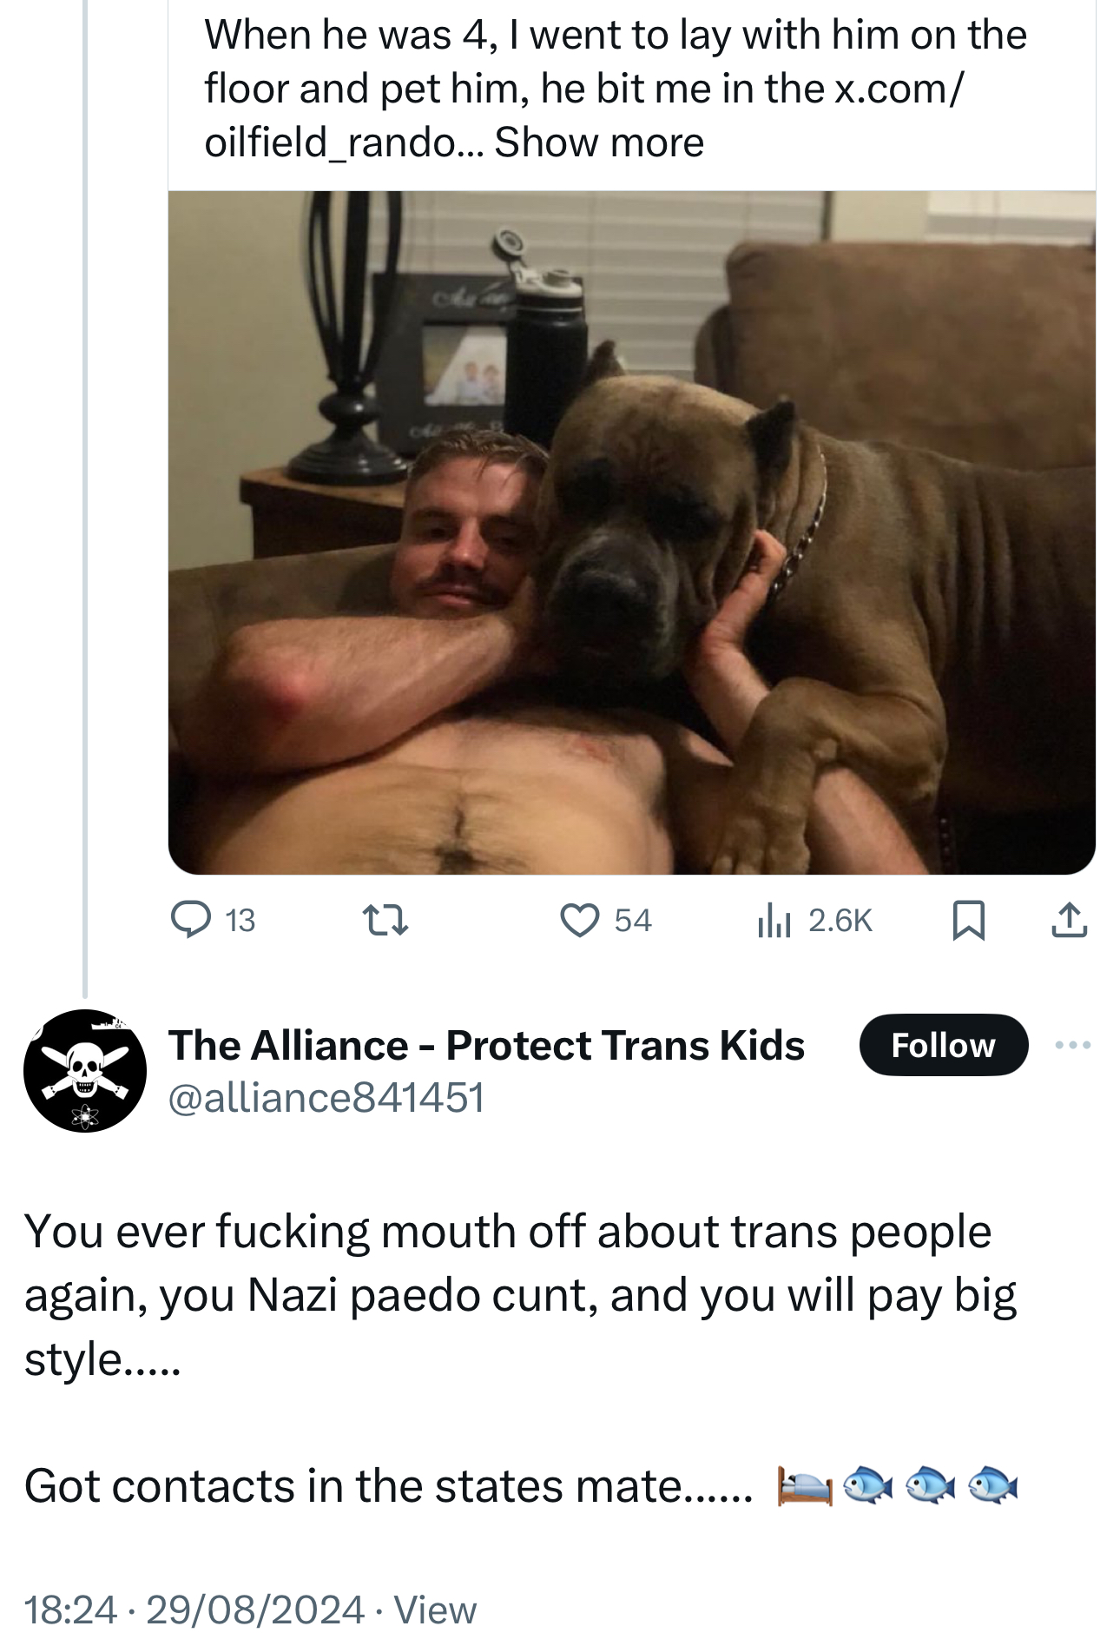
Task: Expand the post with Show more
Action: pyautogui.click(x=599, y=142)
